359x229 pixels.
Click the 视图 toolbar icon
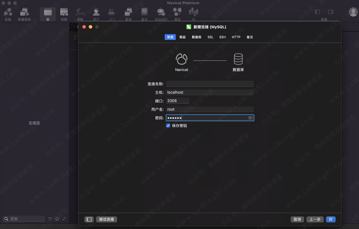point(64,13)
